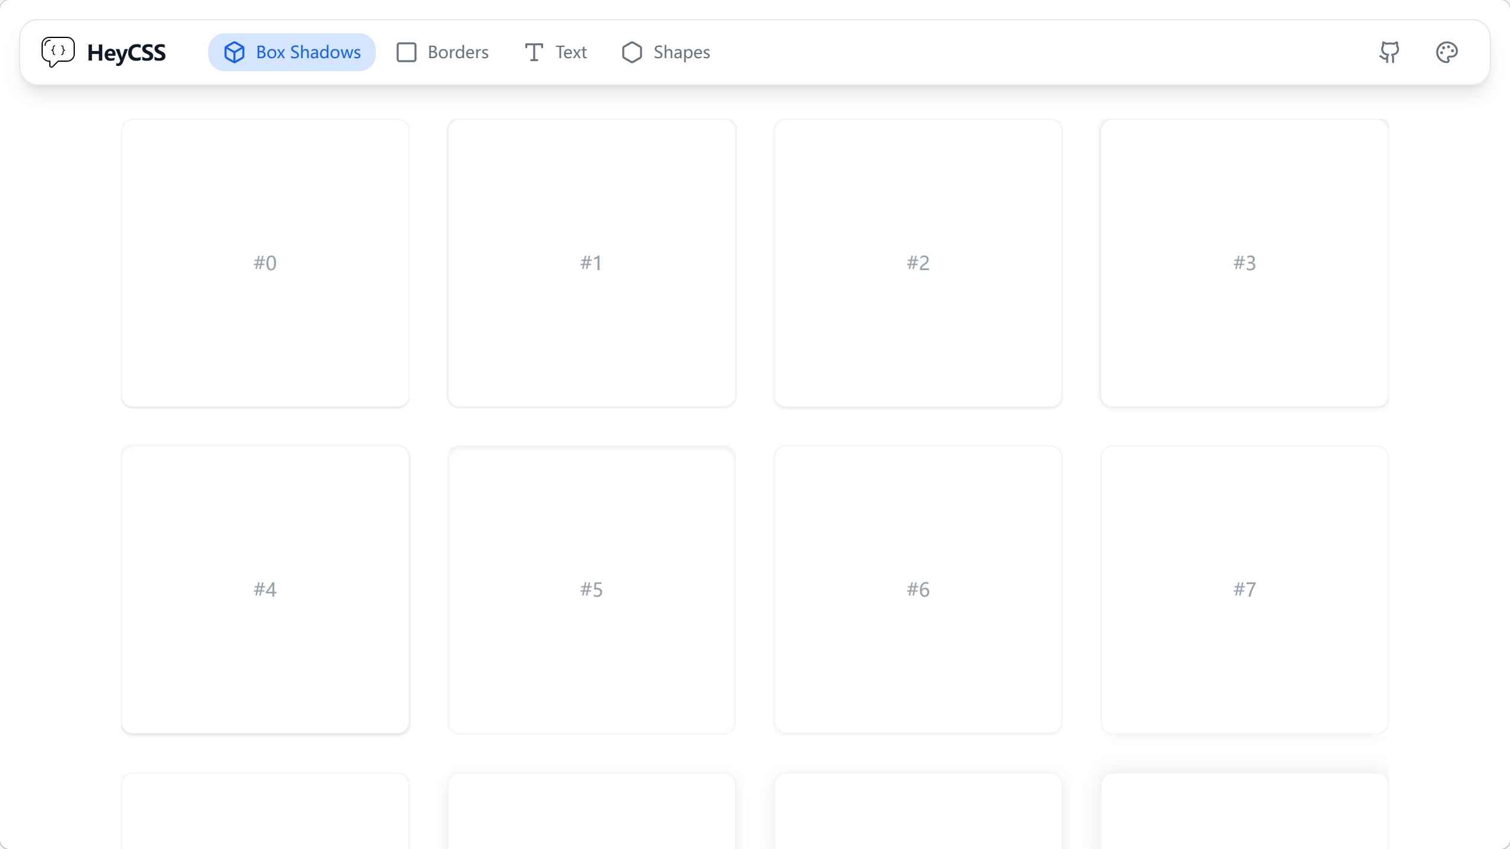1510x849 pixels.
Task: Choose box shadow card #2
Action: [918, 263]
